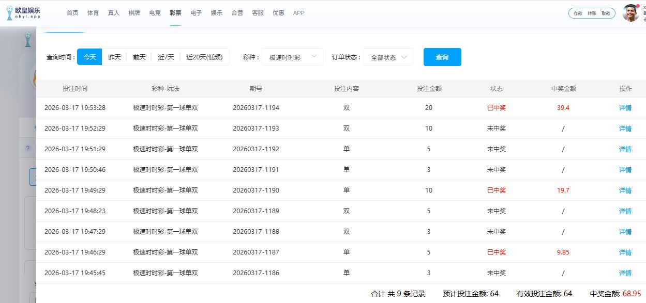Select 近7天 query time filter
Image resolution: width=646 pixels, height=303 pixels.
(x=166, y=57)
